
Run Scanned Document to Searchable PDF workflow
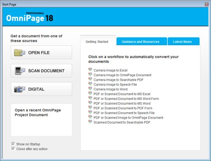pos(122,122)
